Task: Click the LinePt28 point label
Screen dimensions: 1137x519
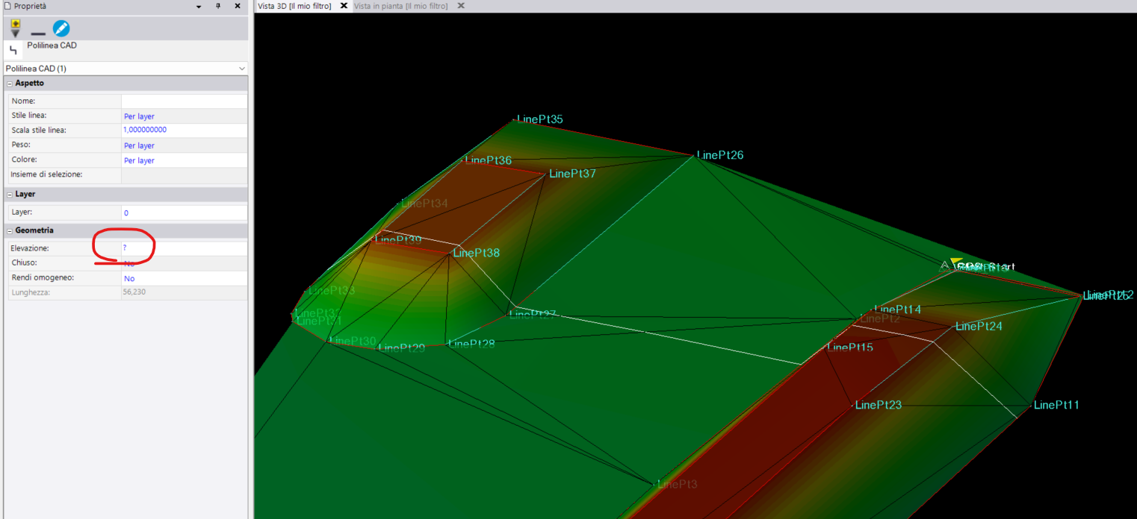Action: point(471,344)
